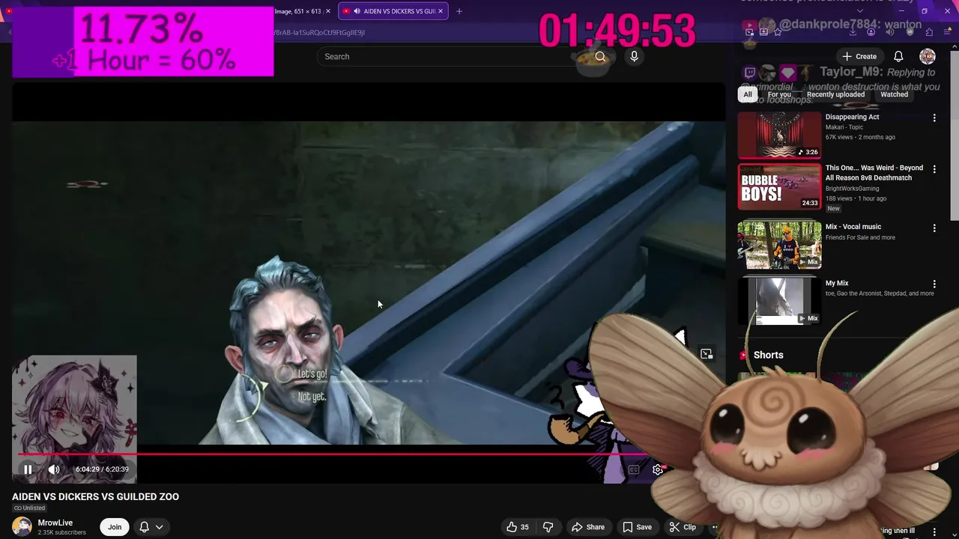Click the miniplayer icon on the video

tap(707, 354)
